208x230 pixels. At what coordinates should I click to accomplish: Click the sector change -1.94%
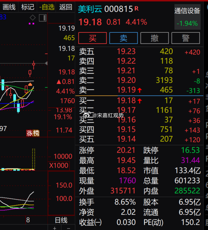[x=187, y=23]
